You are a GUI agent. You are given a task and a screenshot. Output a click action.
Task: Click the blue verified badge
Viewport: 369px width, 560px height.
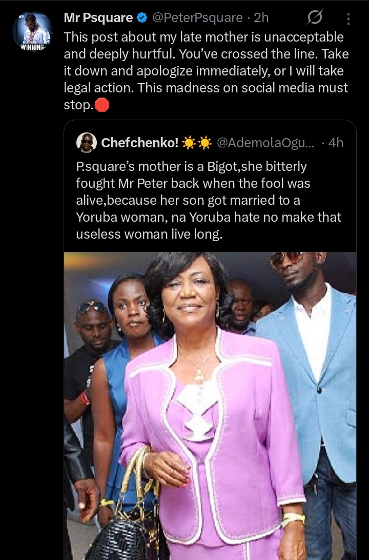(142, 18)
